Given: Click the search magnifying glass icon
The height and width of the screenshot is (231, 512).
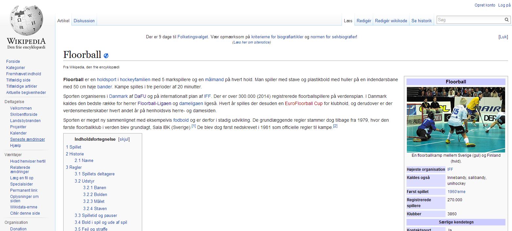Looking at the screenshot, I should pos(506,20).
